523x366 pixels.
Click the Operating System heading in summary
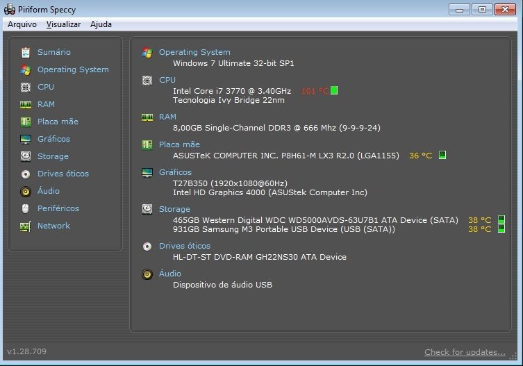pyautogui.click(x=194, y=52)
